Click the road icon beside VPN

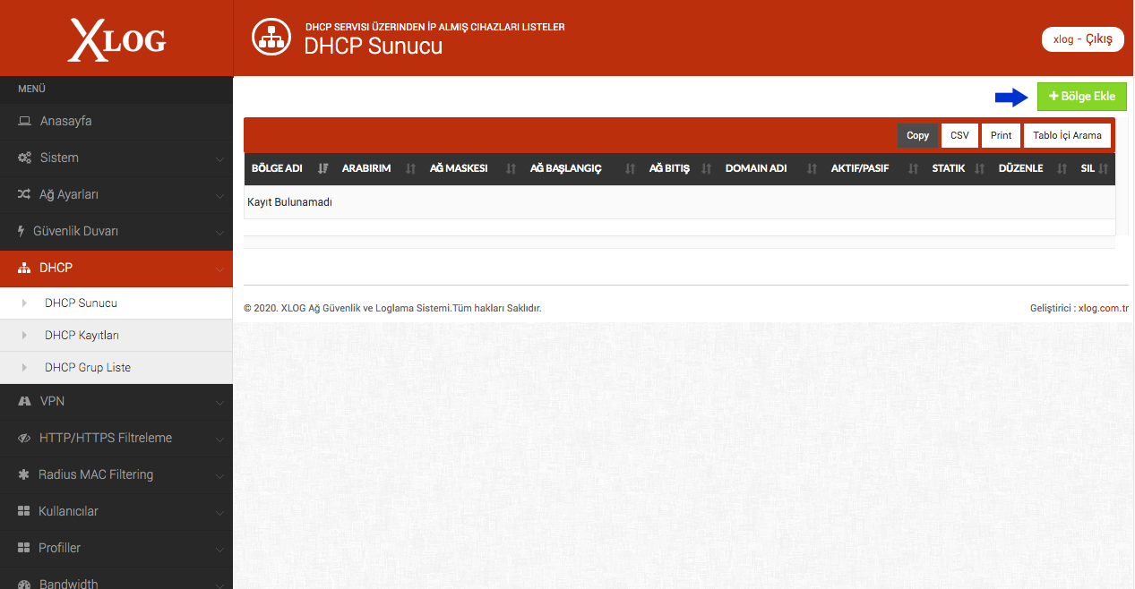(25, 401)
